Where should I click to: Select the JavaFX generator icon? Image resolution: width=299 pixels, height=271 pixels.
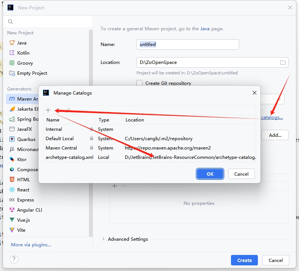pyautogui.click(x=12, y=129)
